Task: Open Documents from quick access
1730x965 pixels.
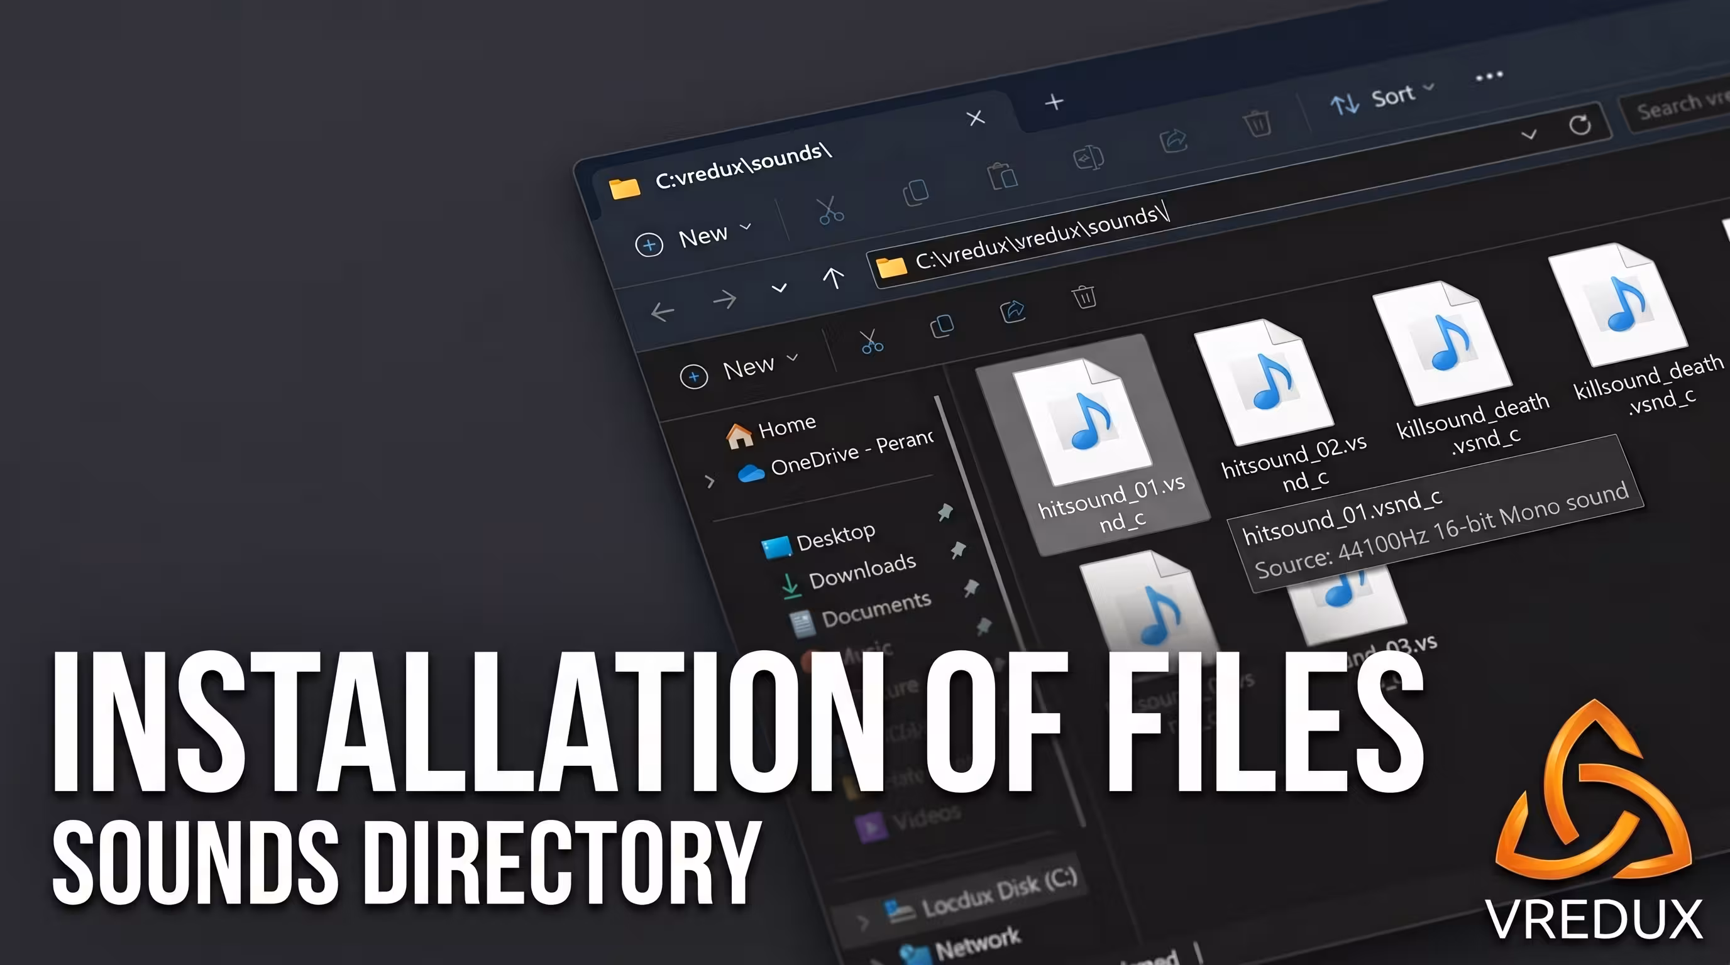Action: pos(862,612)
